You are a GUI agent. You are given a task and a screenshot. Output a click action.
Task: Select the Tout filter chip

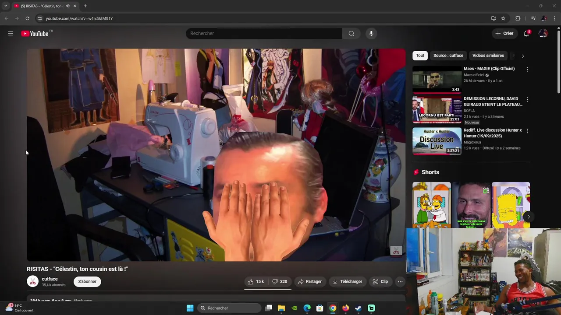pyautogui.click(x=420, y=56)
